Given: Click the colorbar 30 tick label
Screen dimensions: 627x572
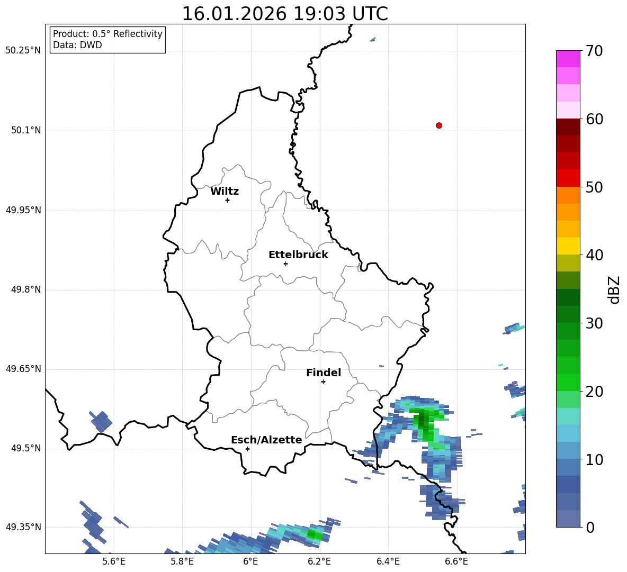Looking at the screenshot, I should coord(595,323).
